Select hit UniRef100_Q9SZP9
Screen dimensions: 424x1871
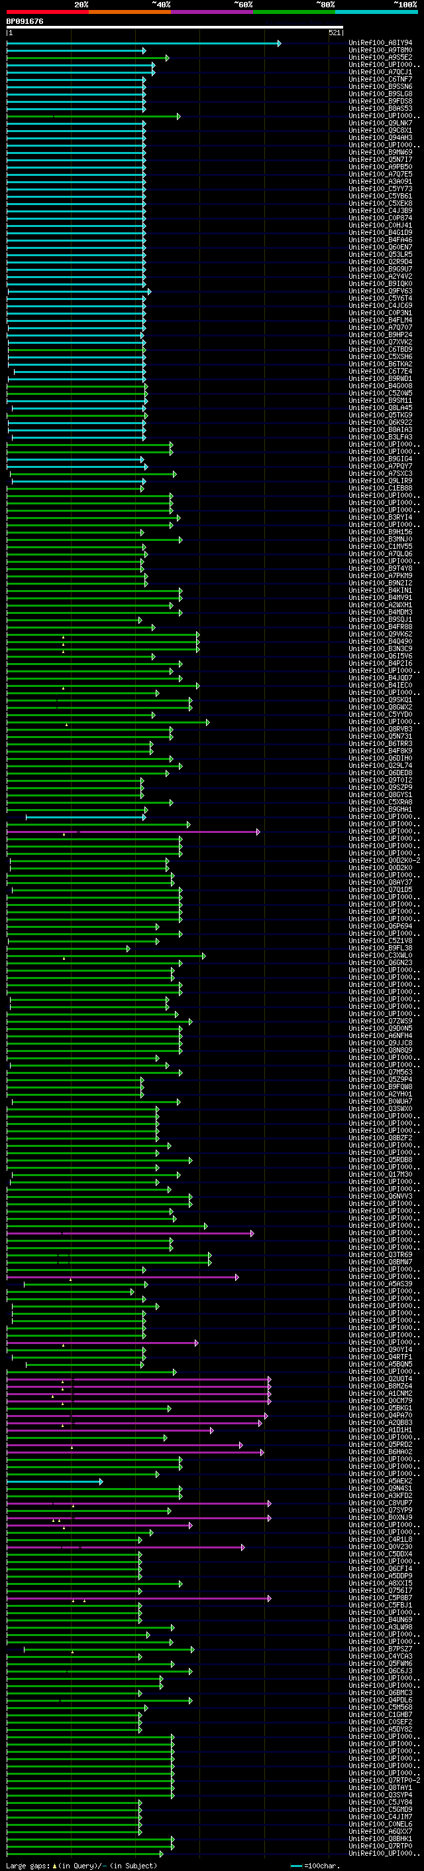click(380, 787)
